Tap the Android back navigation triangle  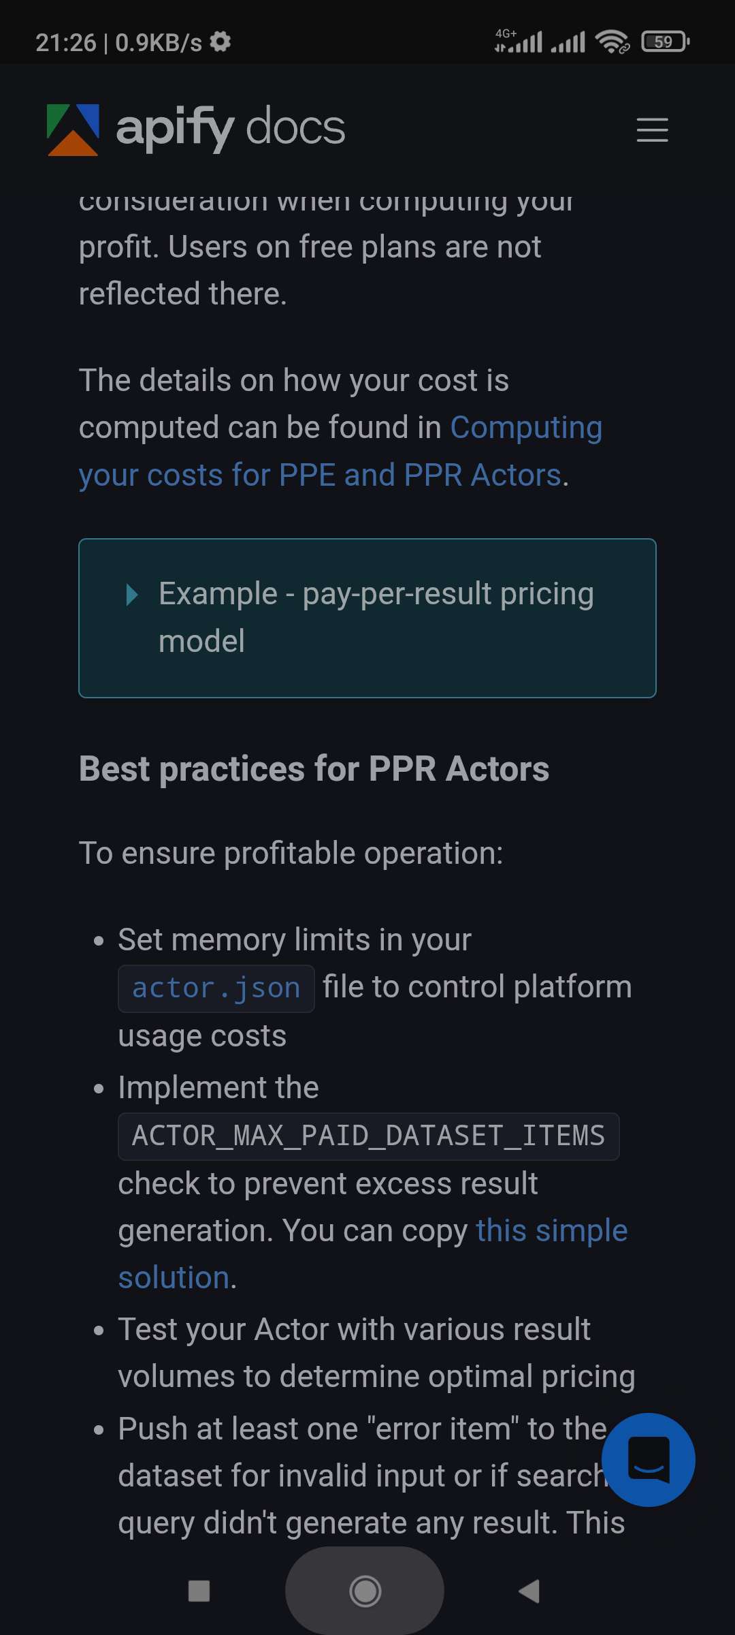[x=529, y=1591]
